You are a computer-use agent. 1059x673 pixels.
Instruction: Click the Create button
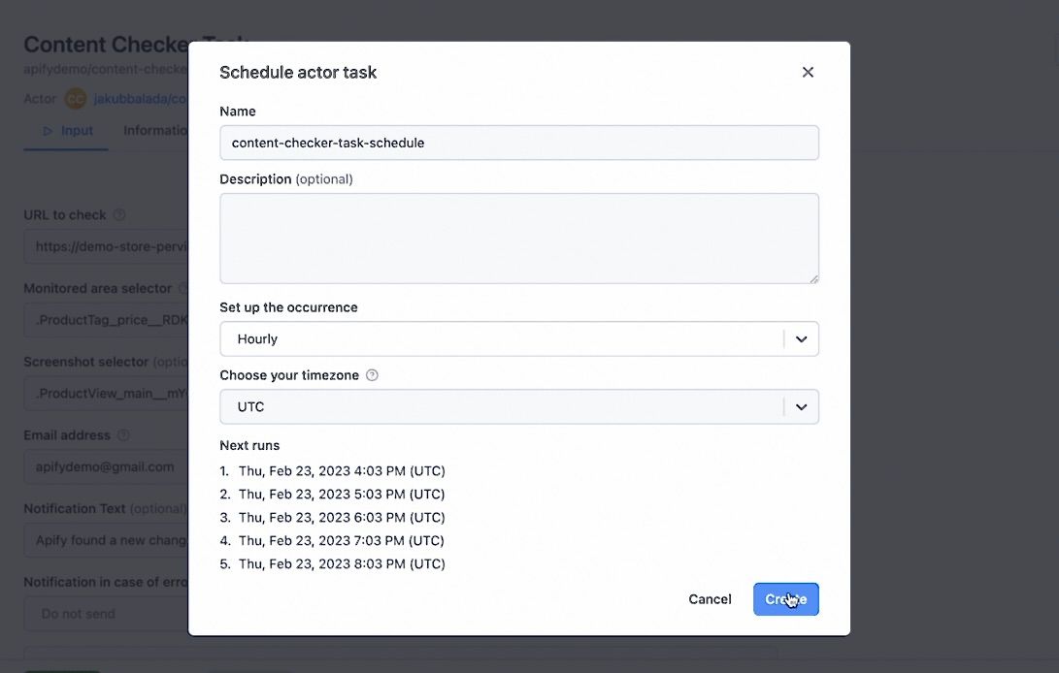click(x=785, y=598)
